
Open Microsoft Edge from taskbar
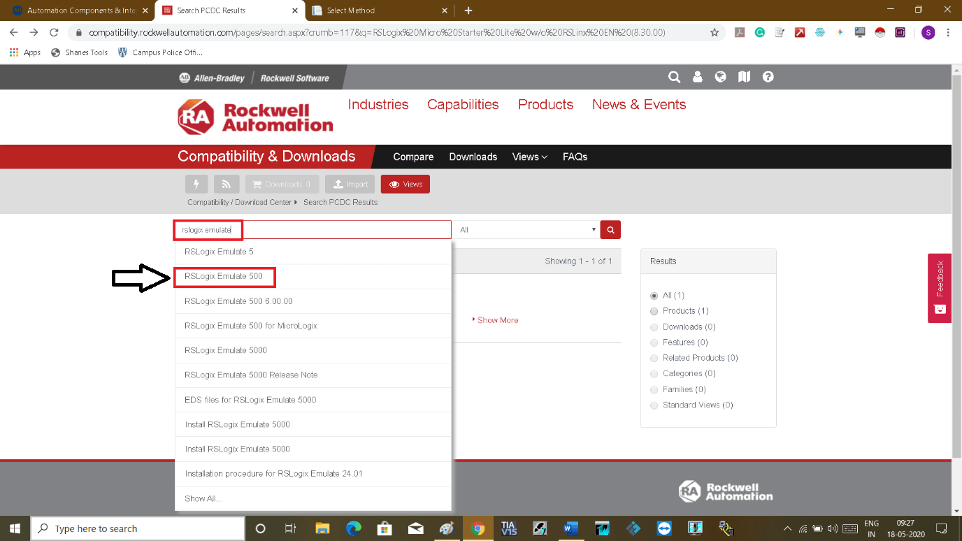click(x=353, y=528)
